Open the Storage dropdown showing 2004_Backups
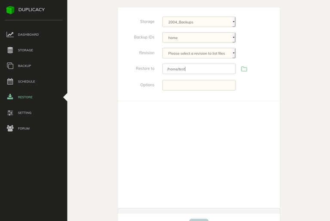This screenshot has height=221, width=330. point(199,22)
